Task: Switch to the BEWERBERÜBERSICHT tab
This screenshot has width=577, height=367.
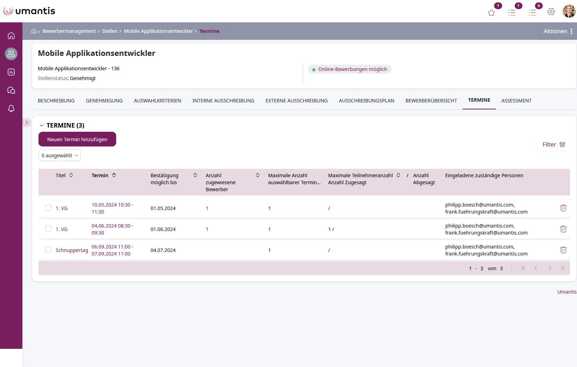Action: point(431,101)
